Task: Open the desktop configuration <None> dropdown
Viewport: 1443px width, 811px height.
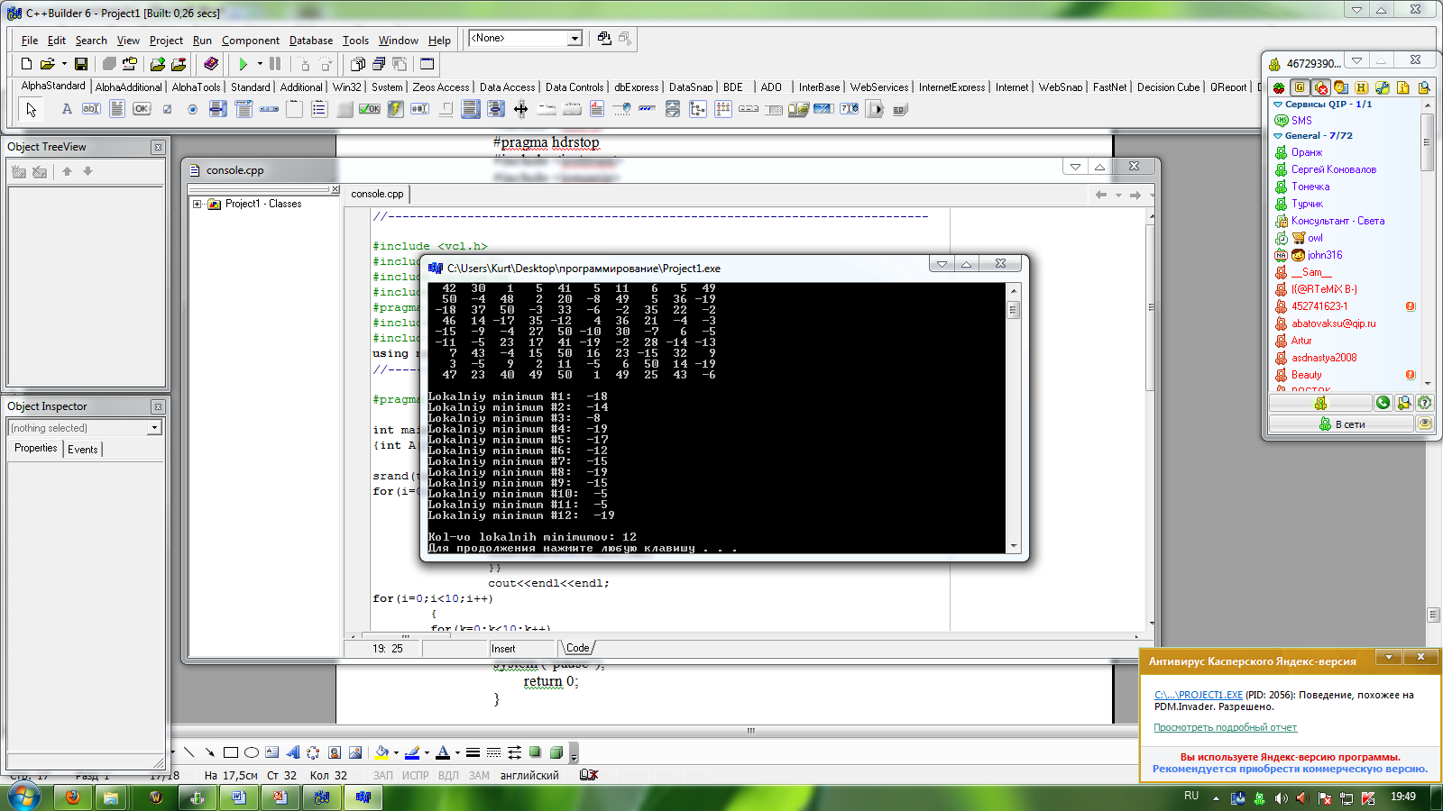Action: [x=574, y=38]
